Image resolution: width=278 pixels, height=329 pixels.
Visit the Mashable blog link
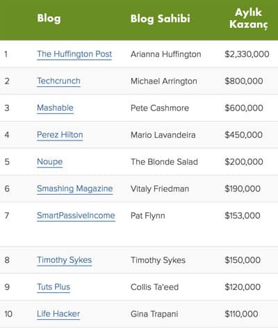(x=55, y=108)
